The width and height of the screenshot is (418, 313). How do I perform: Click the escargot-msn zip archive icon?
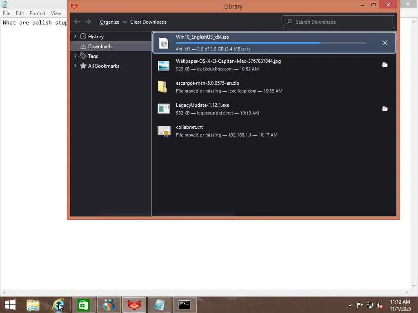tap(162, 87)
